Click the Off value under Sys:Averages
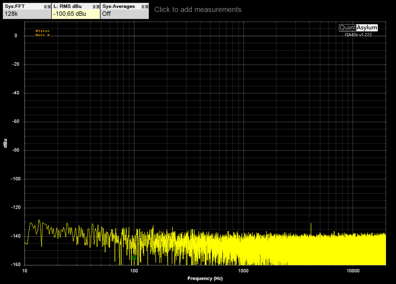 click(x=106, y=14)
